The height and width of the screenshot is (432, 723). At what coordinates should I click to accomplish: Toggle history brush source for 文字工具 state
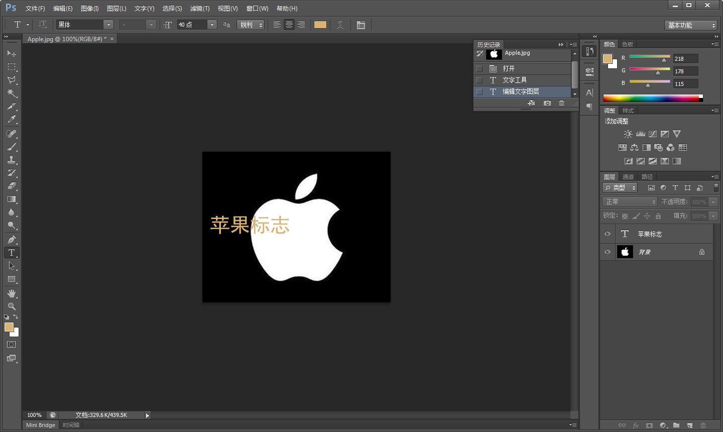click(479, 80)
